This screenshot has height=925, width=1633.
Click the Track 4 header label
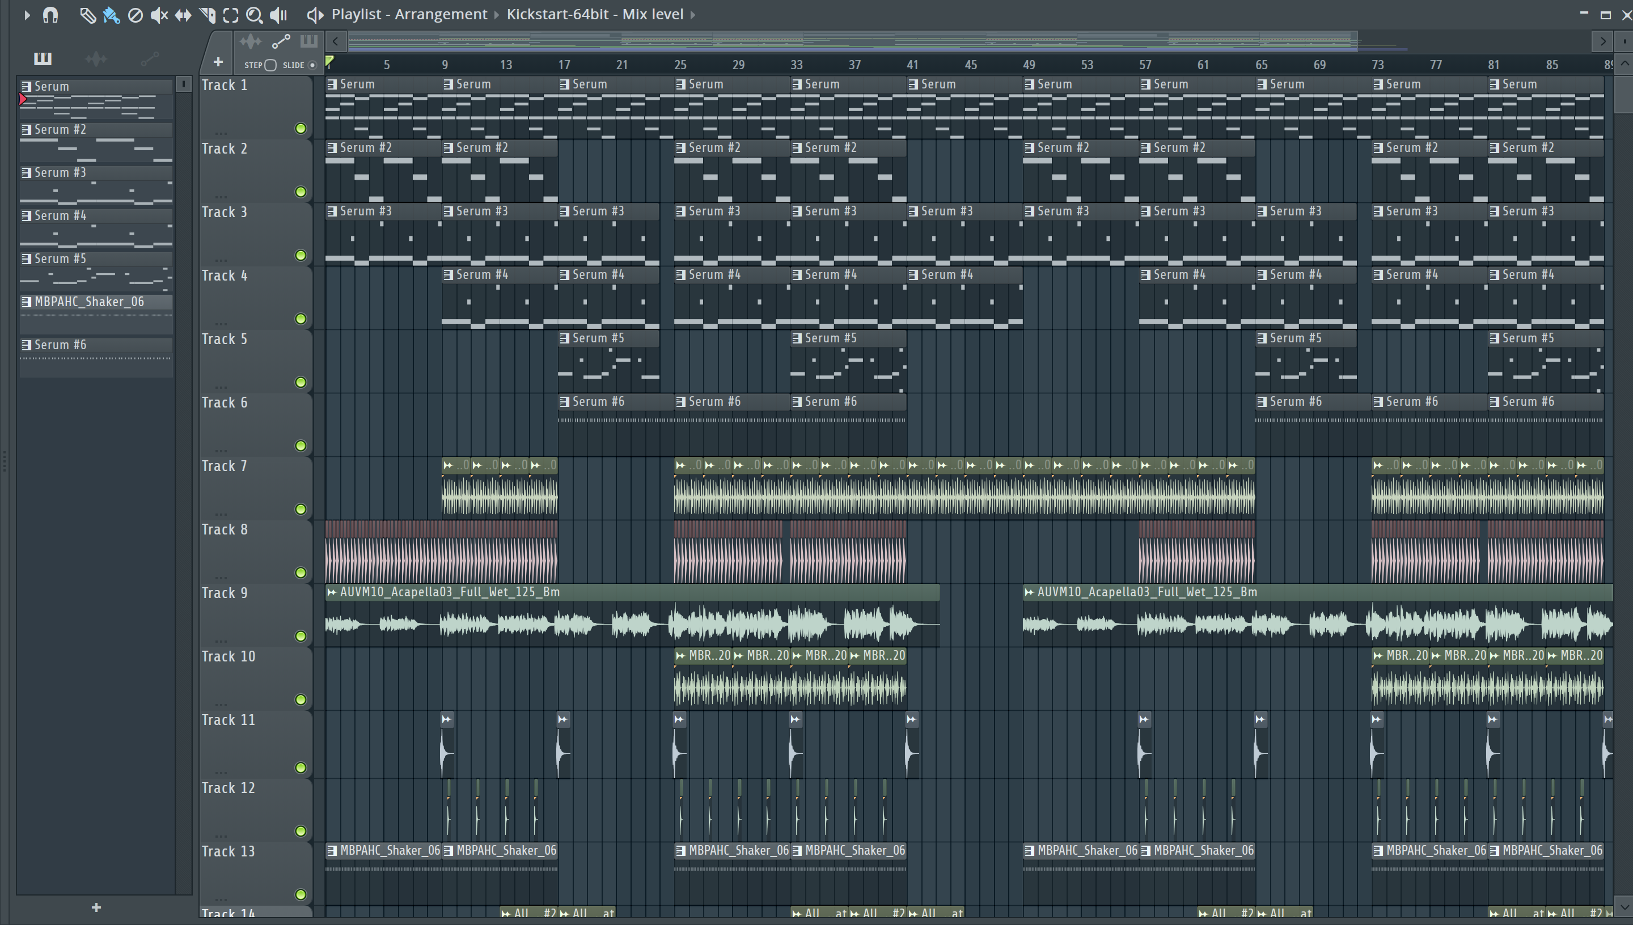coord(225,275)
